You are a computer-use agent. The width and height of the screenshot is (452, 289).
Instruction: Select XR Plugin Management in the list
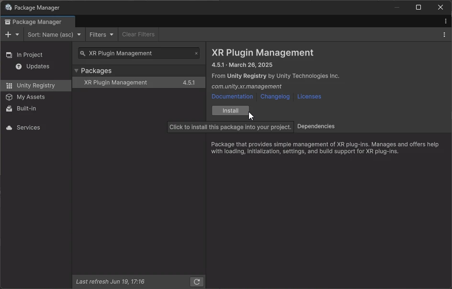(x=115, y=82)
